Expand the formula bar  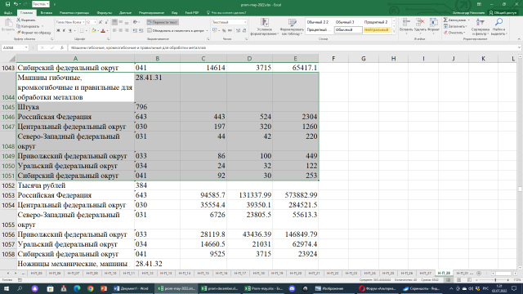(x=519, y=47)
